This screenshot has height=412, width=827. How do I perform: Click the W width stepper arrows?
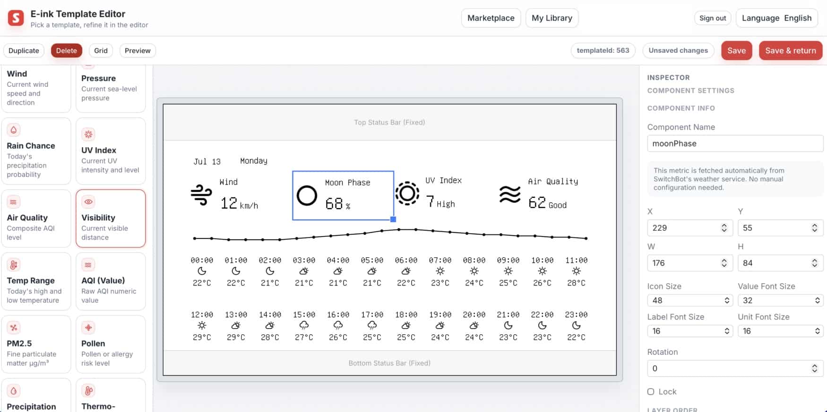pos(724,263)
